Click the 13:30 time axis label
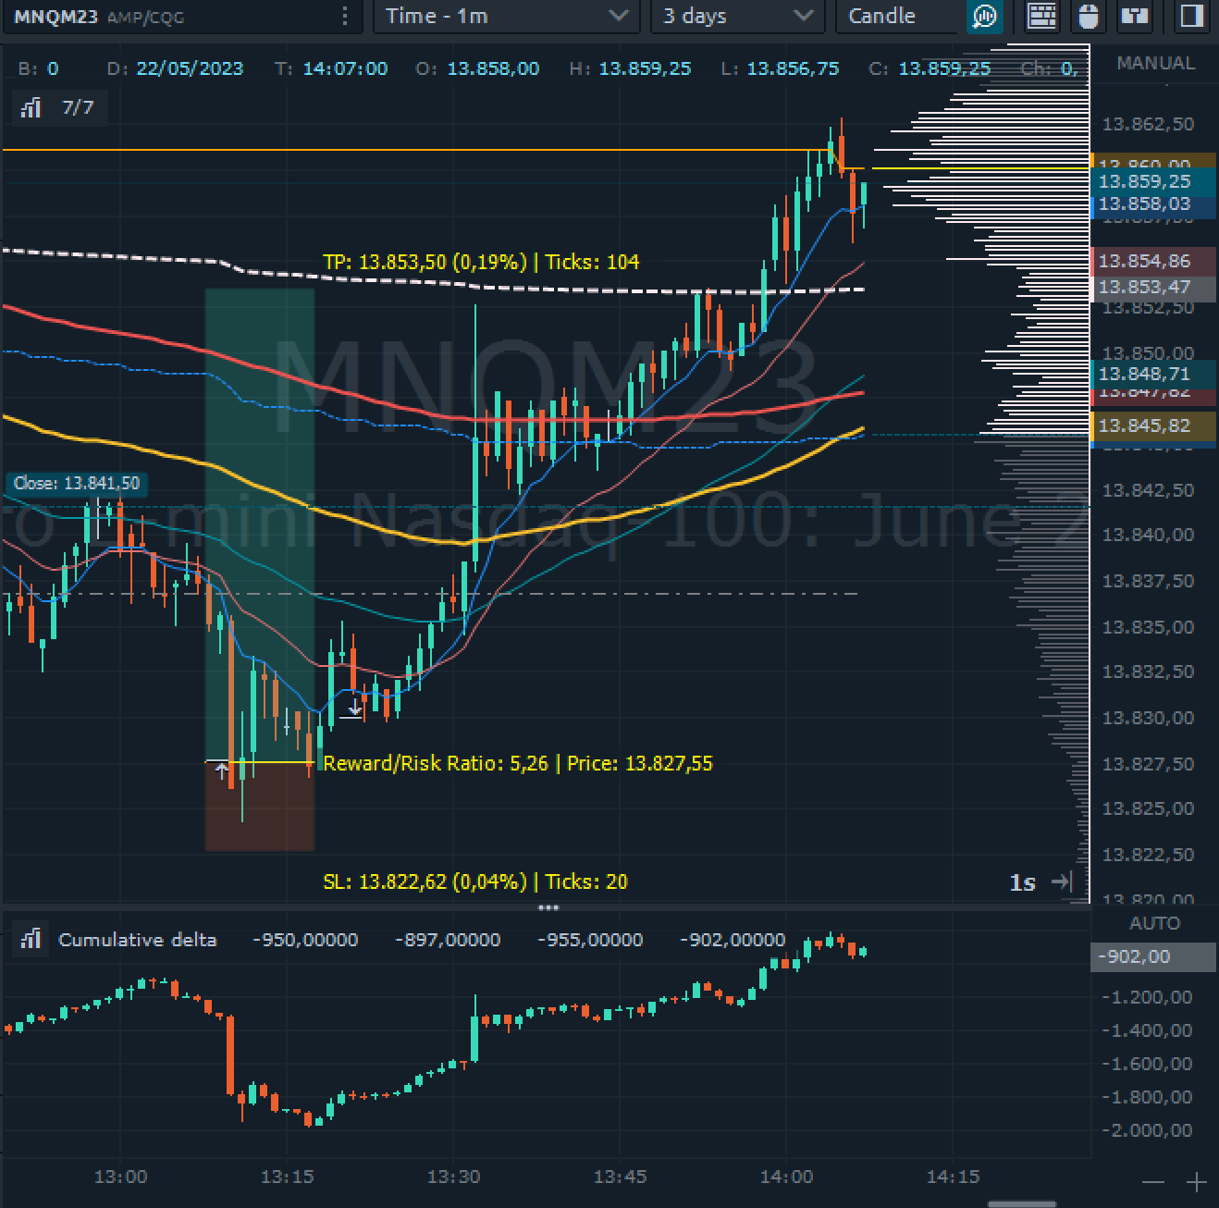The height and width of the screenshot is (1208, 1219). (453, 1177)
